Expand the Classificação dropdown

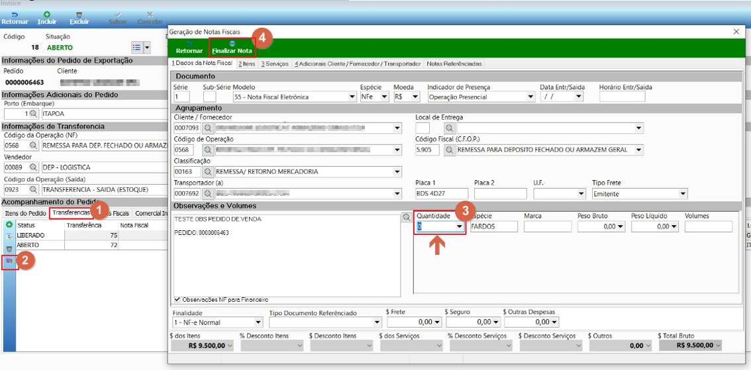click(x=397, y=171)
